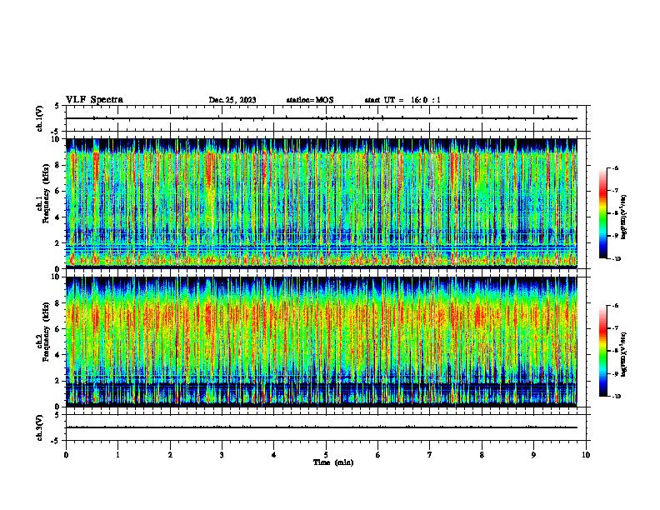This screenshot has height=510, width=660.
Task: Click the 'ch.1(V)' waveform axis label
Action: click(39, 118)
